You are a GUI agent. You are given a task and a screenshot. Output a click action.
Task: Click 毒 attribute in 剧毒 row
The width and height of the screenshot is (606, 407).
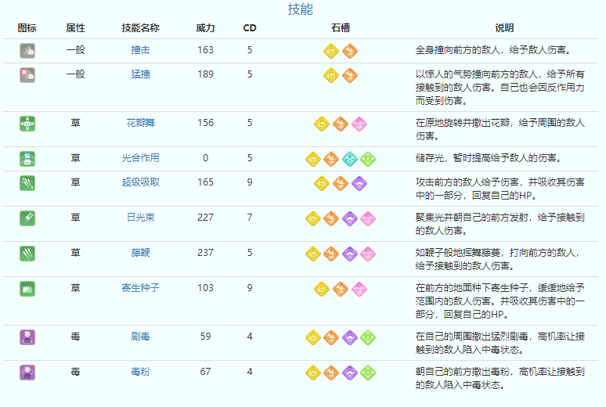75,337
